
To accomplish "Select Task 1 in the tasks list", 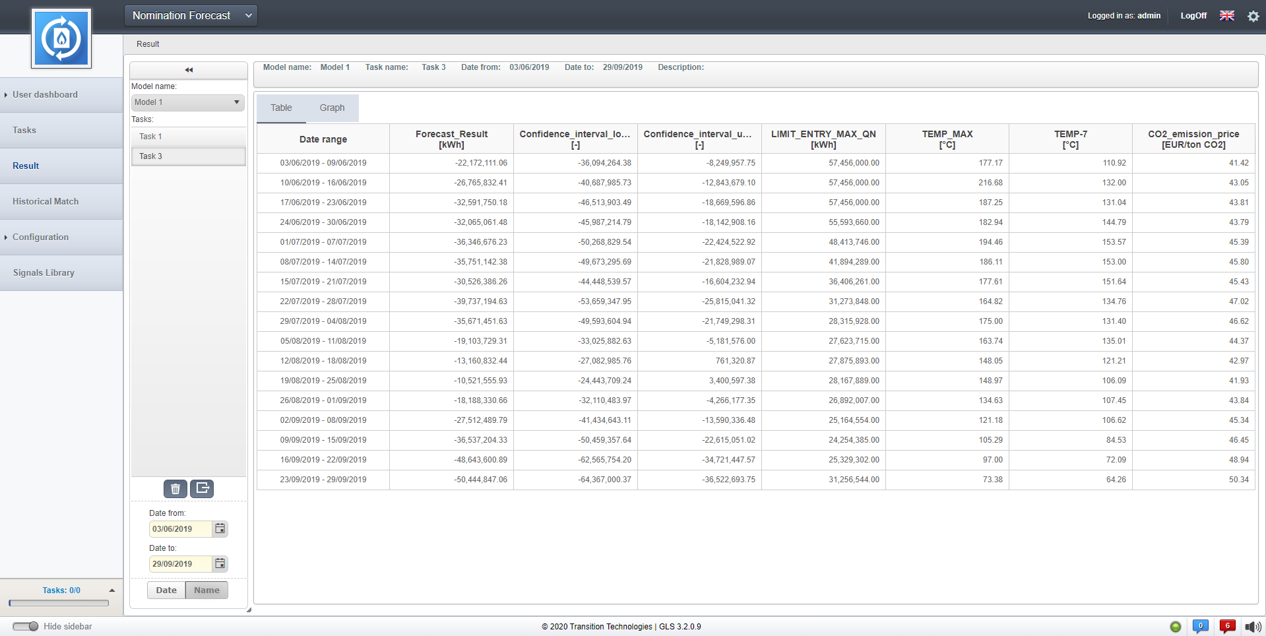I will point(188,137).
